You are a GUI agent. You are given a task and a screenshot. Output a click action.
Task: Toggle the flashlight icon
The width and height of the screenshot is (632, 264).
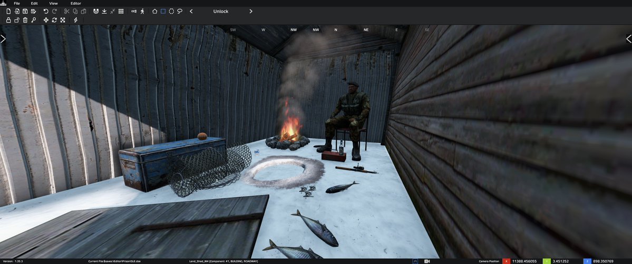pyautogui.click(x=134, y=11)
